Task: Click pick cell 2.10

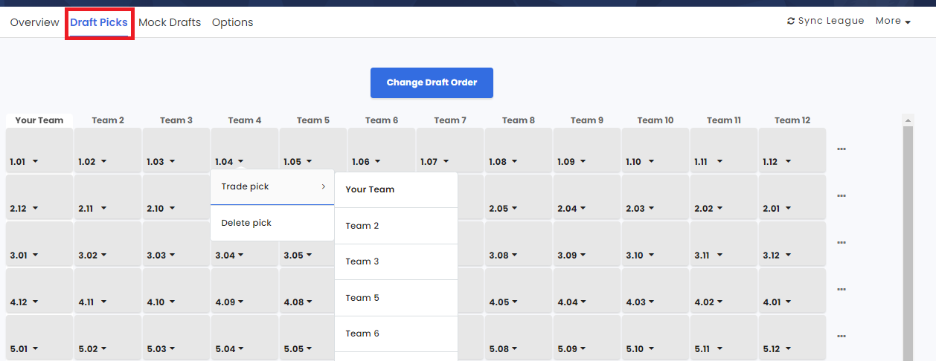Action: tap(176, 197)
